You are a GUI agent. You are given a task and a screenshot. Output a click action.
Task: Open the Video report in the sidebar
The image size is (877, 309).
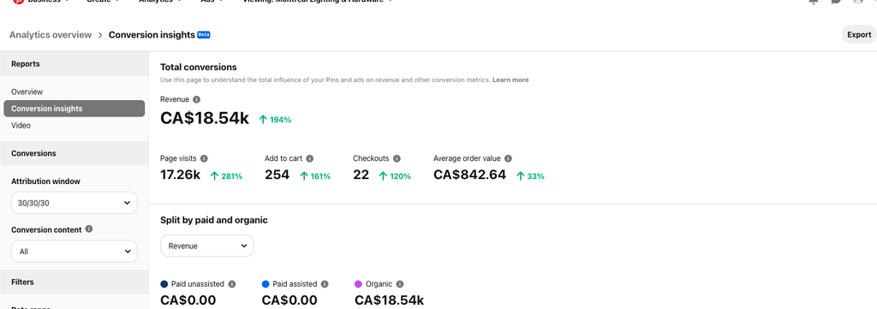(x=21, y=126)
